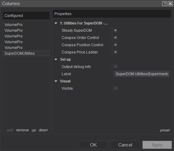This screenshot has height=151, width=174.
Task: Move the column up
Action: pos(34,130)
